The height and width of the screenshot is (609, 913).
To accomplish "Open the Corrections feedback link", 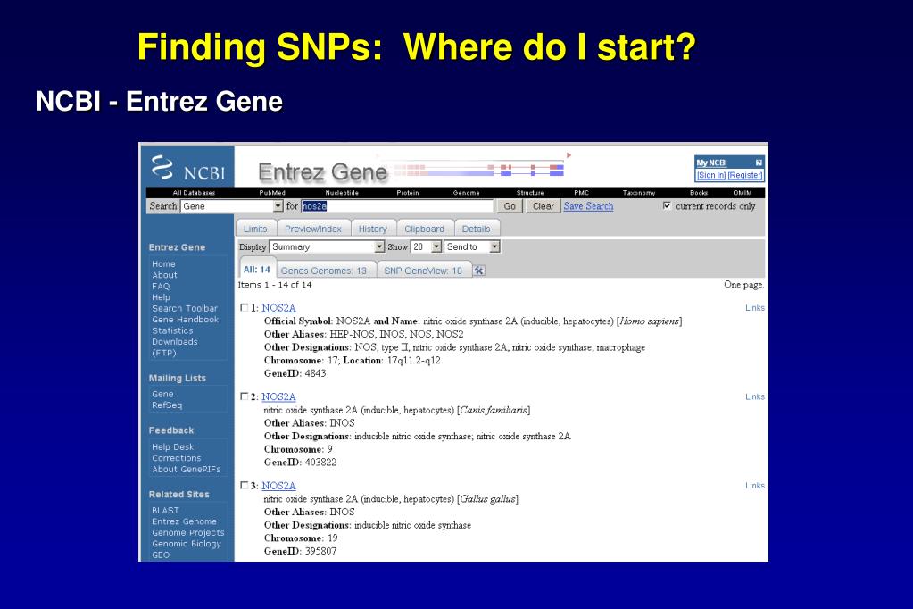I will pyautogui.click(x=177, y=458).
